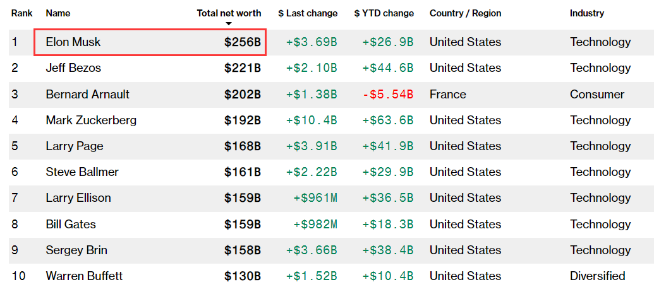Open Sergey Brin's profile link

[x=76, y=250]
